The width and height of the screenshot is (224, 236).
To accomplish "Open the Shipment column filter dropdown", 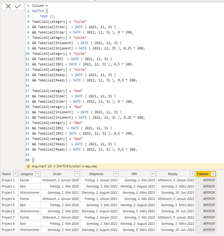I will tap(115, 174).
